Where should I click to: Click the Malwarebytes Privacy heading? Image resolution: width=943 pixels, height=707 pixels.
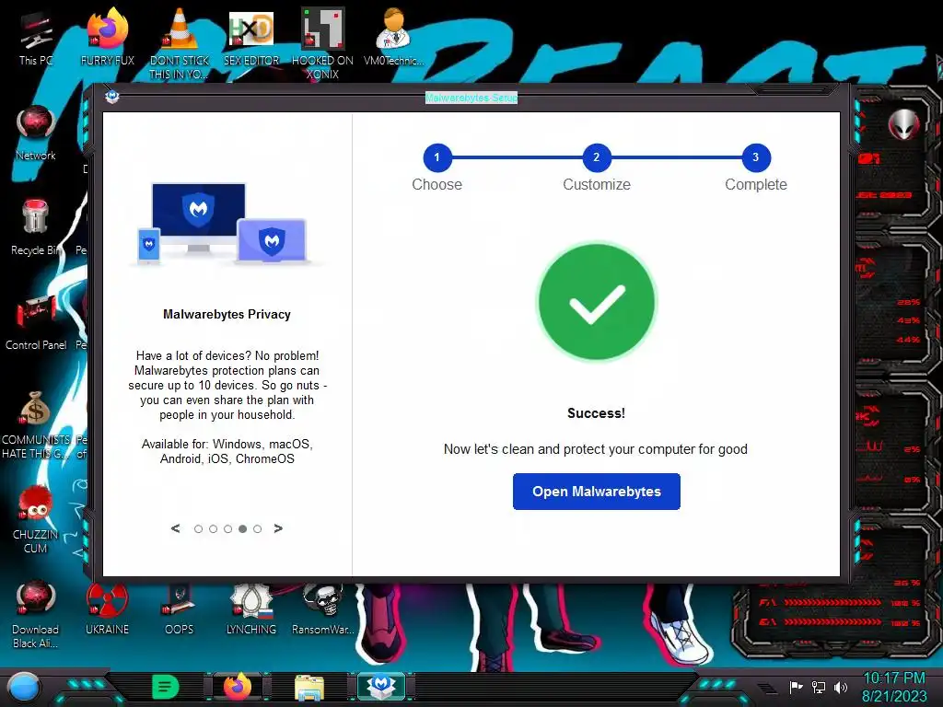[227, 315]
